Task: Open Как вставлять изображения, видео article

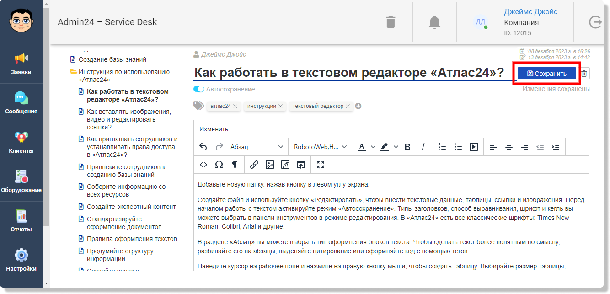Action: pyautogui.click(x=128, y=119)
